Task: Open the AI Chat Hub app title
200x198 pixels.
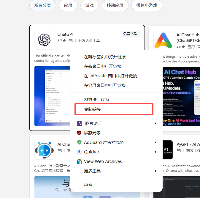Action: (x=188, y=37)
